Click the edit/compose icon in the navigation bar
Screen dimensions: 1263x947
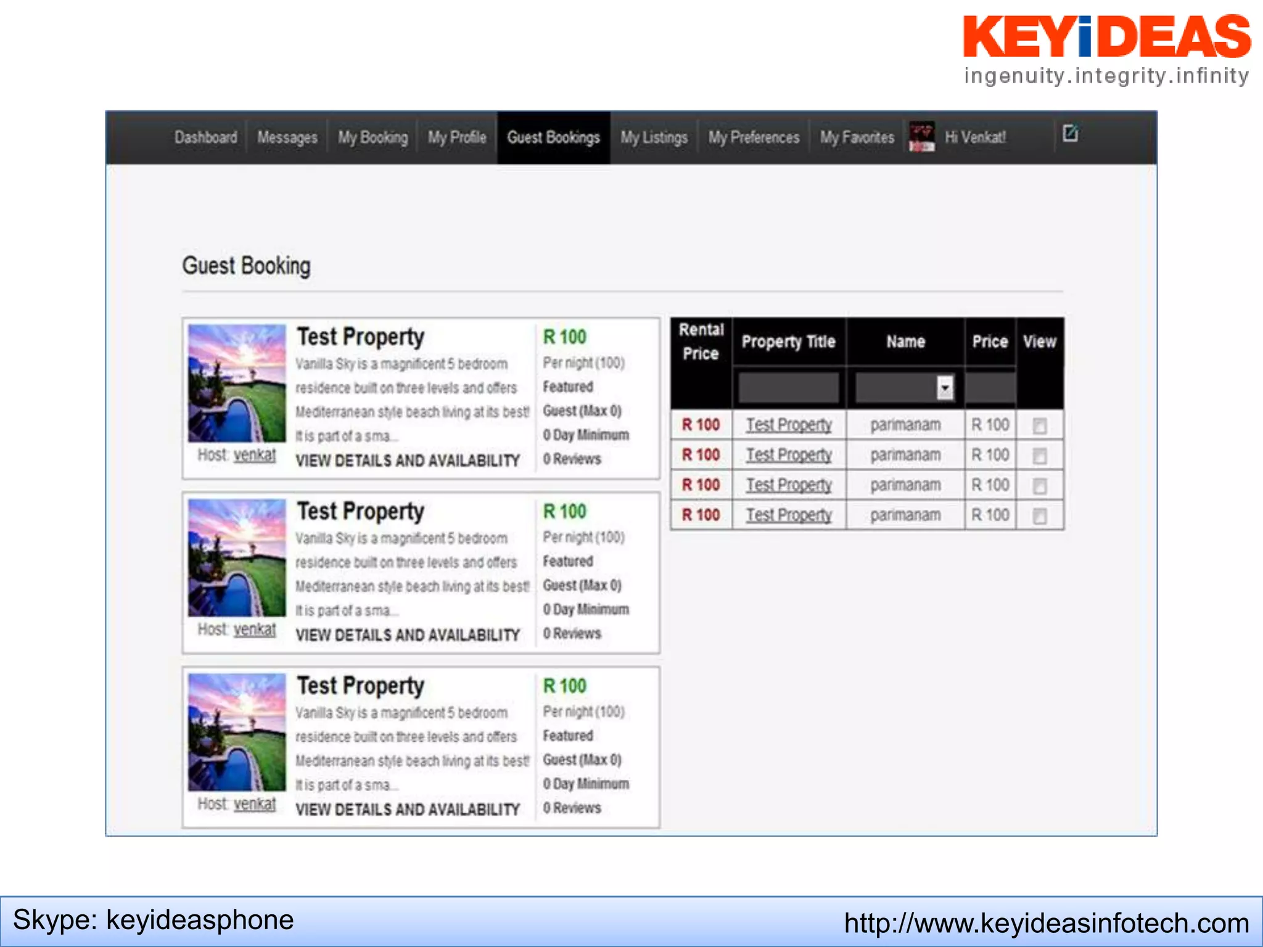[x=1070, y=133]
